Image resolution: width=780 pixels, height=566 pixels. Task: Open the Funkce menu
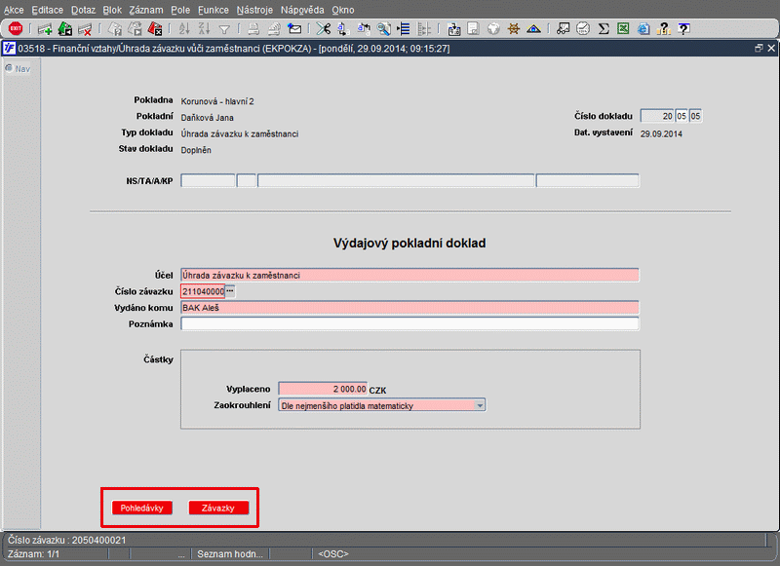214,10
